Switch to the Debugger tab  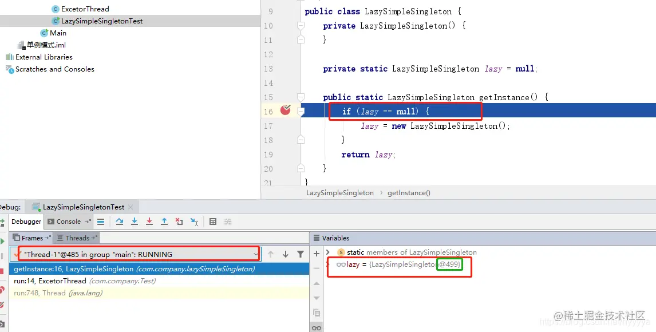(26, 222)
